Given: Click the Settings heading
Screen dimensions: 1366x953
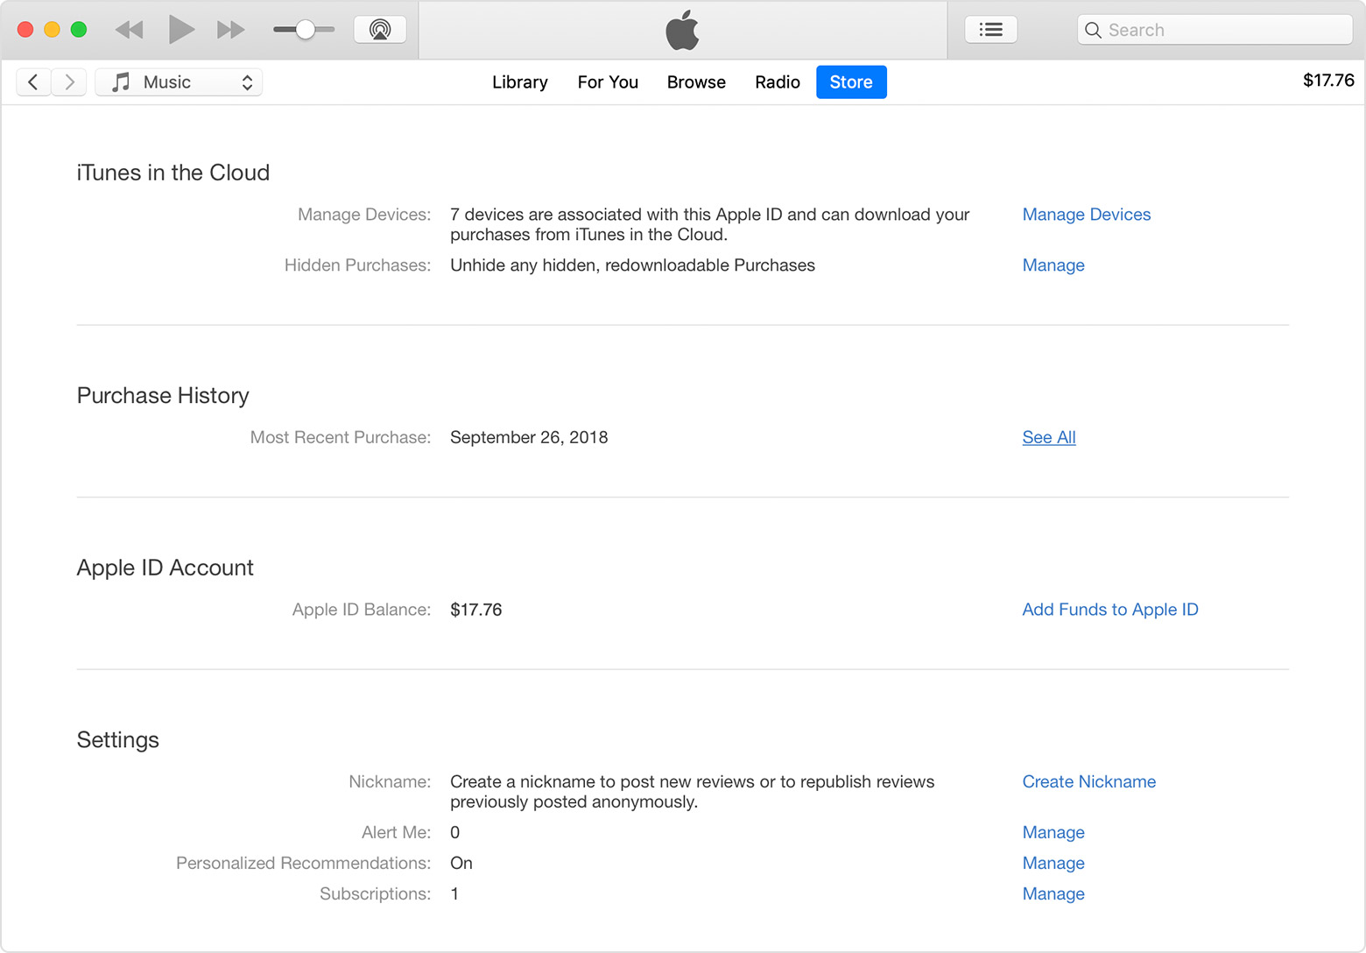Looking at the screenshot, I should point(118,740).
